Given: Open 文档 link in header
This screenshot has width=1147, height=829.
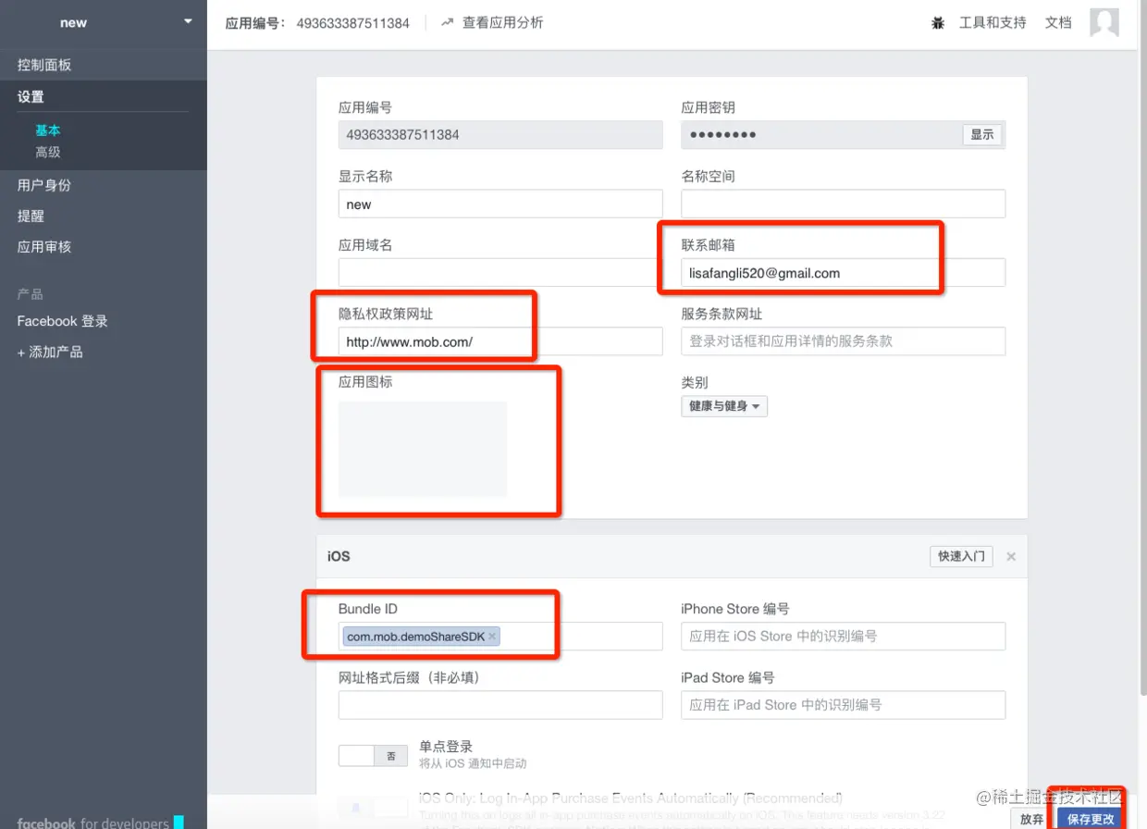Looking at the screenshot, I should click(x=1058, y=22).
